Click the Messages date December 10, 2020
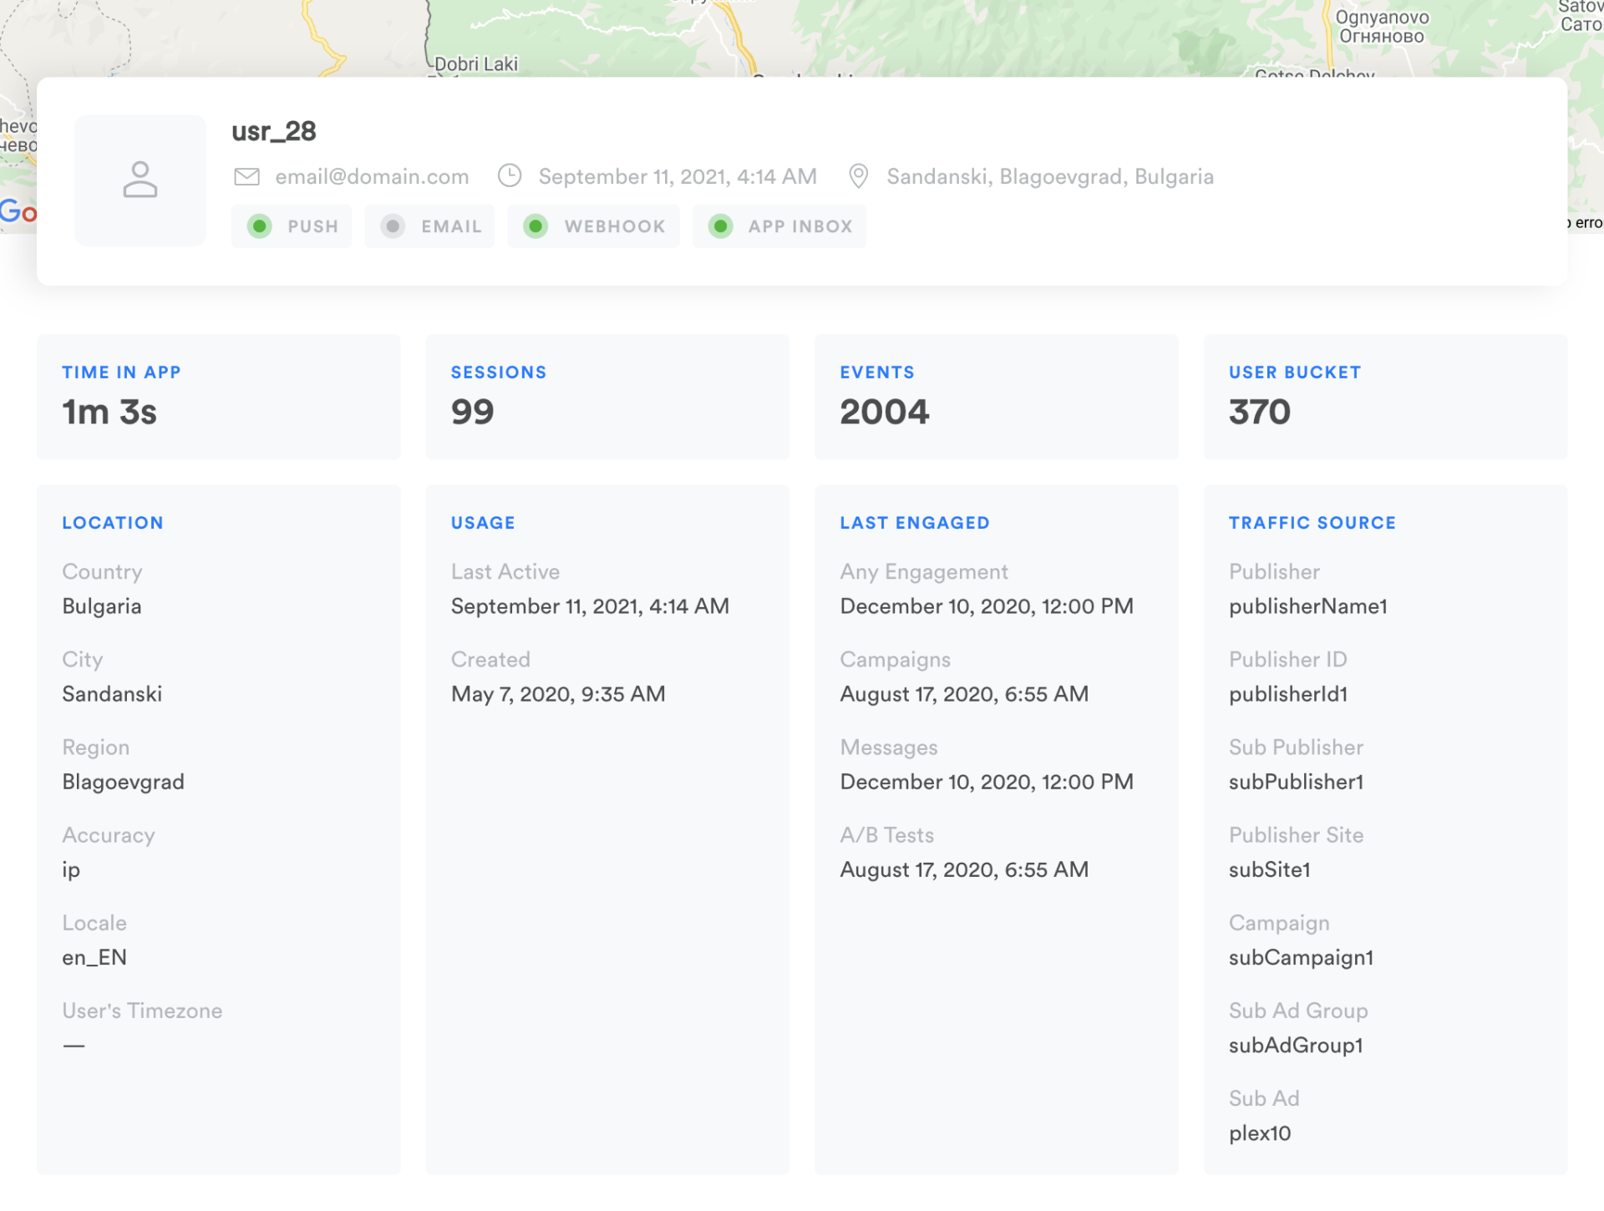The image size is (1604, 1211). (987, 782)
